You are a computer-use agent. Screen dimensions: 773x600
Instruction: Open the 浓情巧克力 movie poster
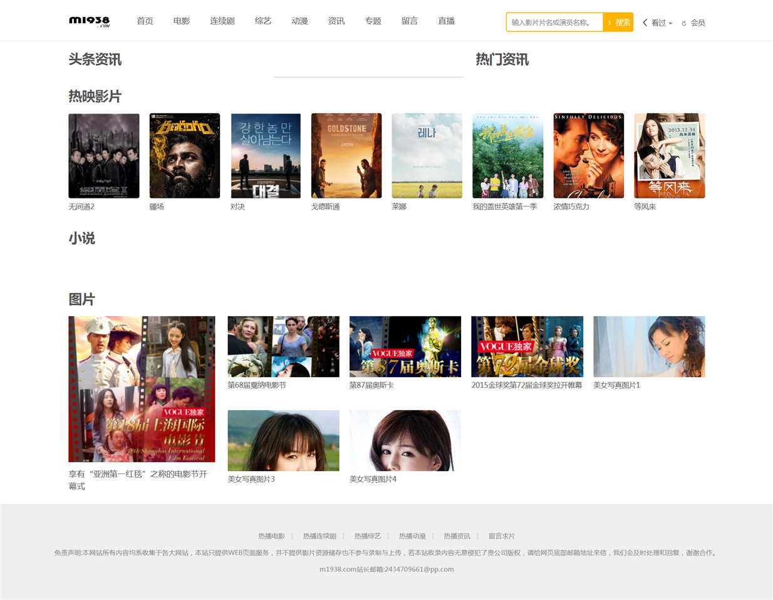click(589, 156)
